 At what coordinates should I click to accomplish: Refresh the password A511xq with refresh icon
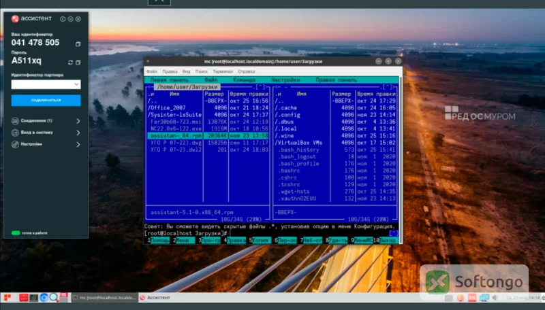click(x=70, y=63)
